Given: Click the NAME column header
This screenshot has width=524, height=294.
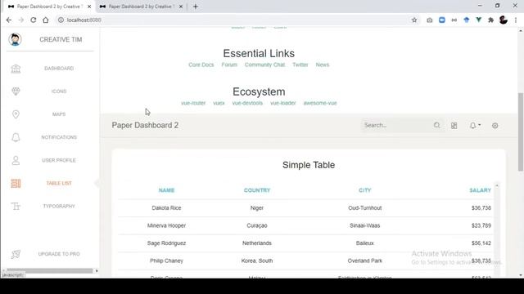Looking at the screenshot, I should tap(166, 190).
